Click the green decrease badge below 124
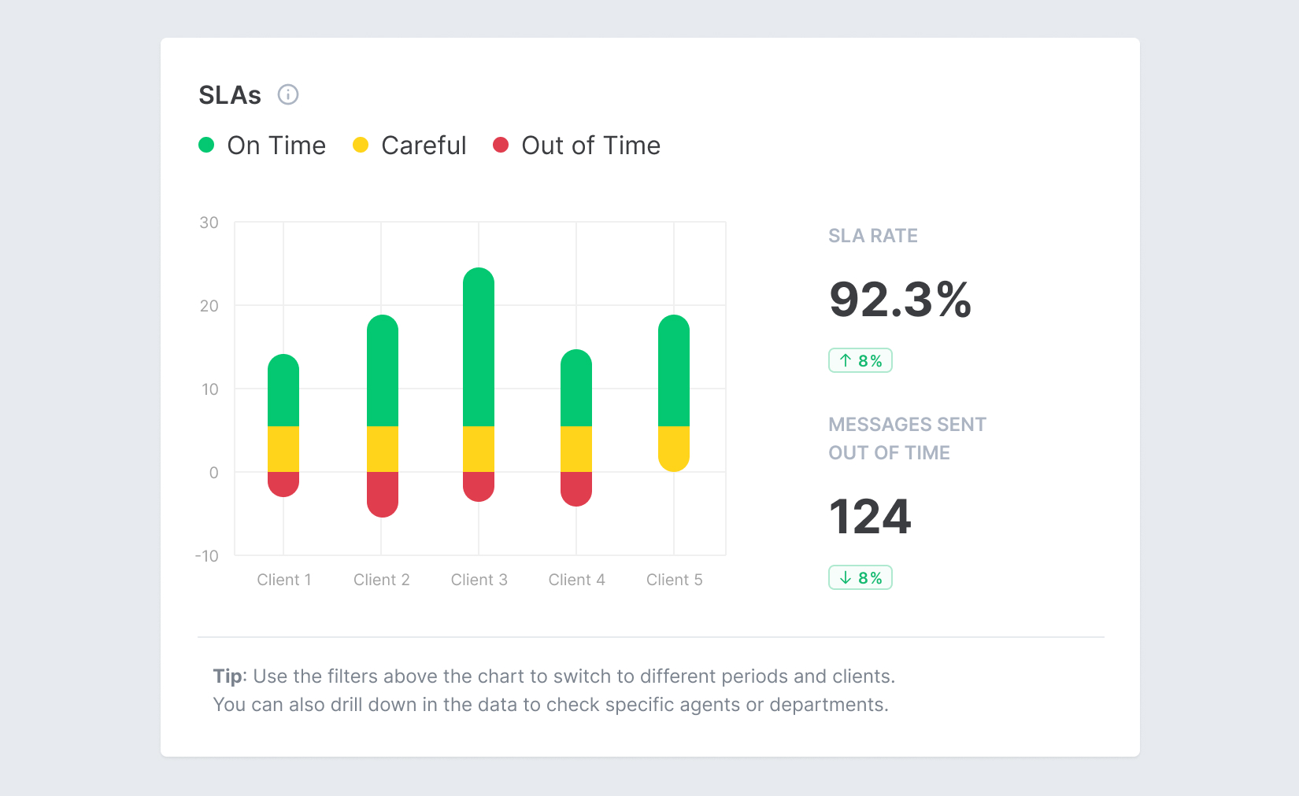This screenshot has height=796, width=1299. click(860, 577)
